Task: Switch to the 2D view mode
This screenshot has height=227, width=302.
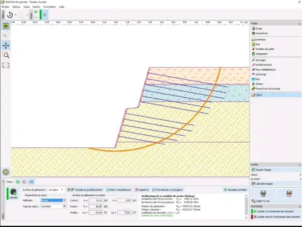Action: pyautogui.click(x=6, y=26)
